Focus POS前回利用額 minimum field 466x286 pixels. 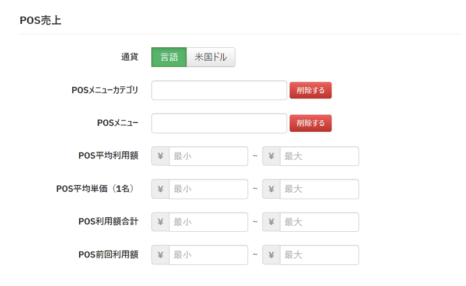(x=208, y=255)
